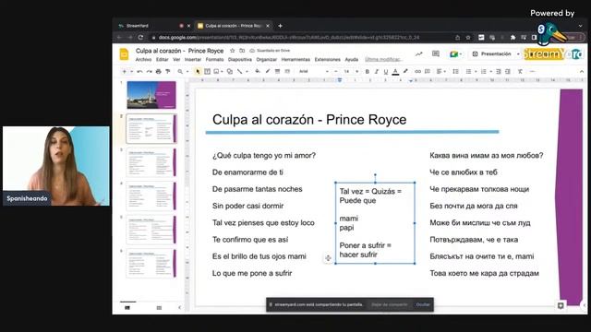
Task: Click the border dash style icon
Action: [x=287, y=72]
